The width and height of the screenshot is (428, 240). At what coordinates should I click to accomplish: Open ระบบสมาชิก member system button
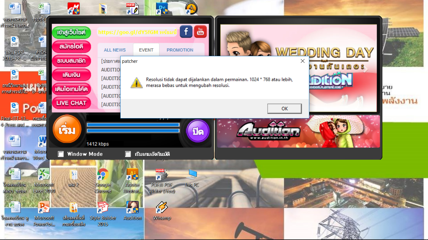(71, 61)
